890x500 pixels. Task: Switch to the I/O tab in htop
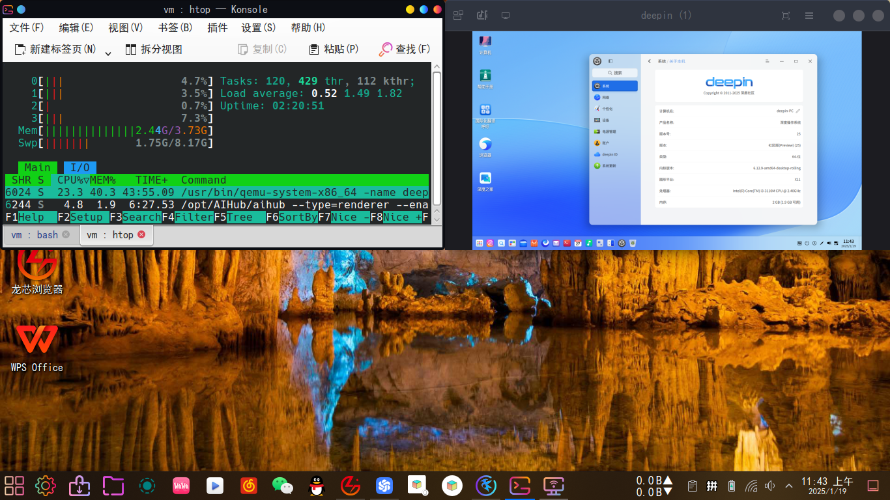[x=79, y=167]
